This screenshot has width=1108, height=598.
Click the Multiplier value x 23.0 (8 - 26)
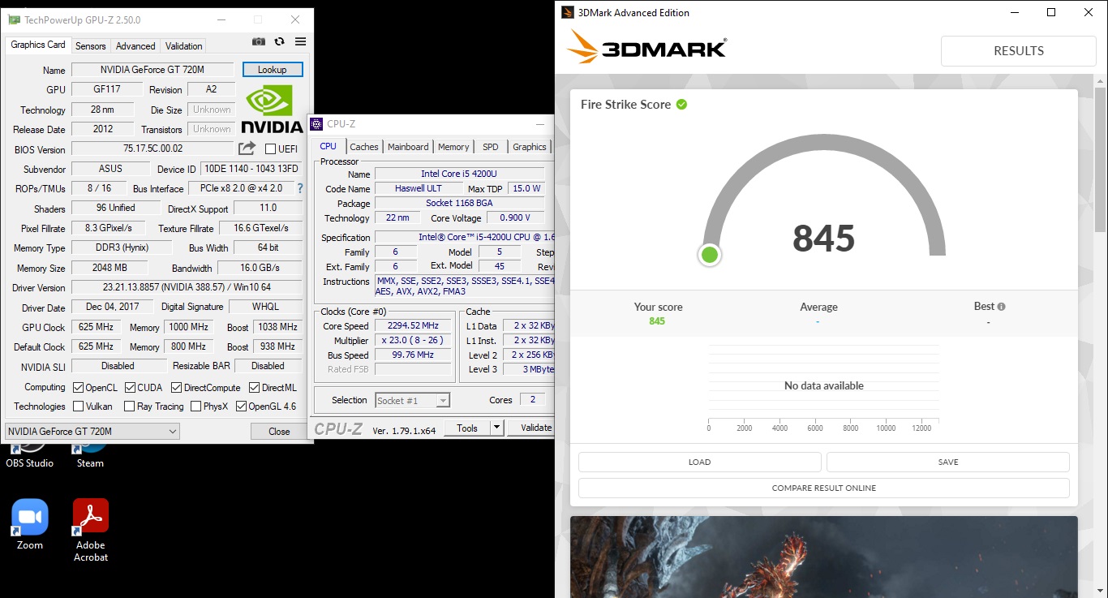(x=413, y=340)
